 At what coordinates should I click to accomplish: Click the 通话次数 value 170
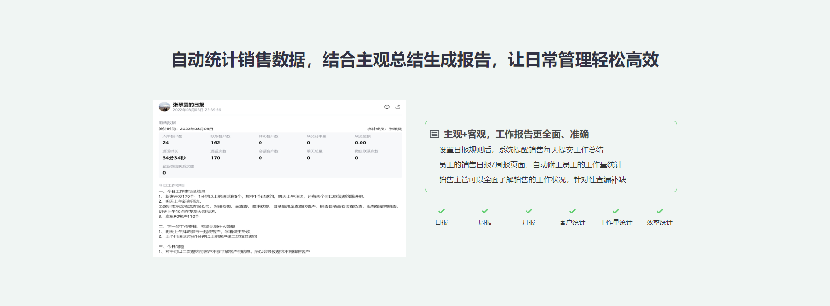215,158
